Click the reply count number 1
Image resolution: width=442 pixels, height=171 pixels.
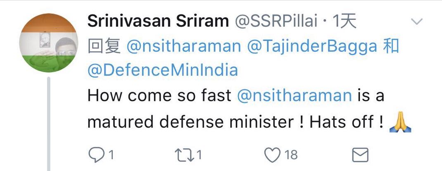pyautogui.click(x=111, y=155)
